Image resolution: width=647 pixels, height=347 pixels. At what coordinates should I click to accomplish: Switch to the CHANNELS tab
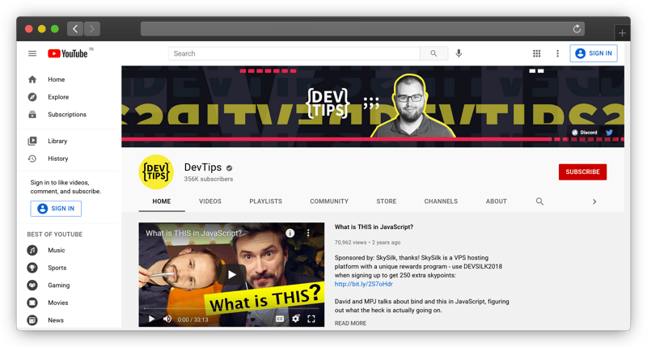click(441, 201)
